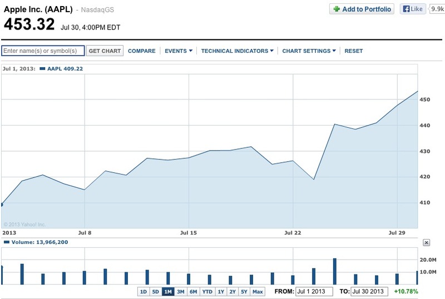This screenshot has height=299, width=445.
Task: Click the GET CHART button
Action: pos(105,51)
